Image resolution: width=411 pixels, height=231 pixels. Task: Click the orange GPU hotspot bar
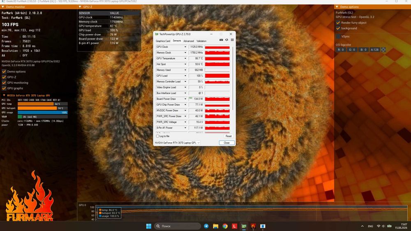37,108
